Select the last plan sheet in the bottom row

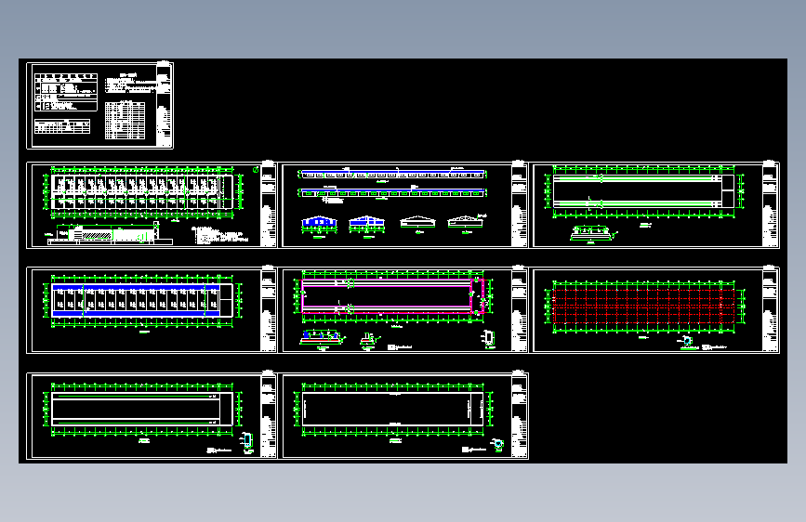point(403,416)
